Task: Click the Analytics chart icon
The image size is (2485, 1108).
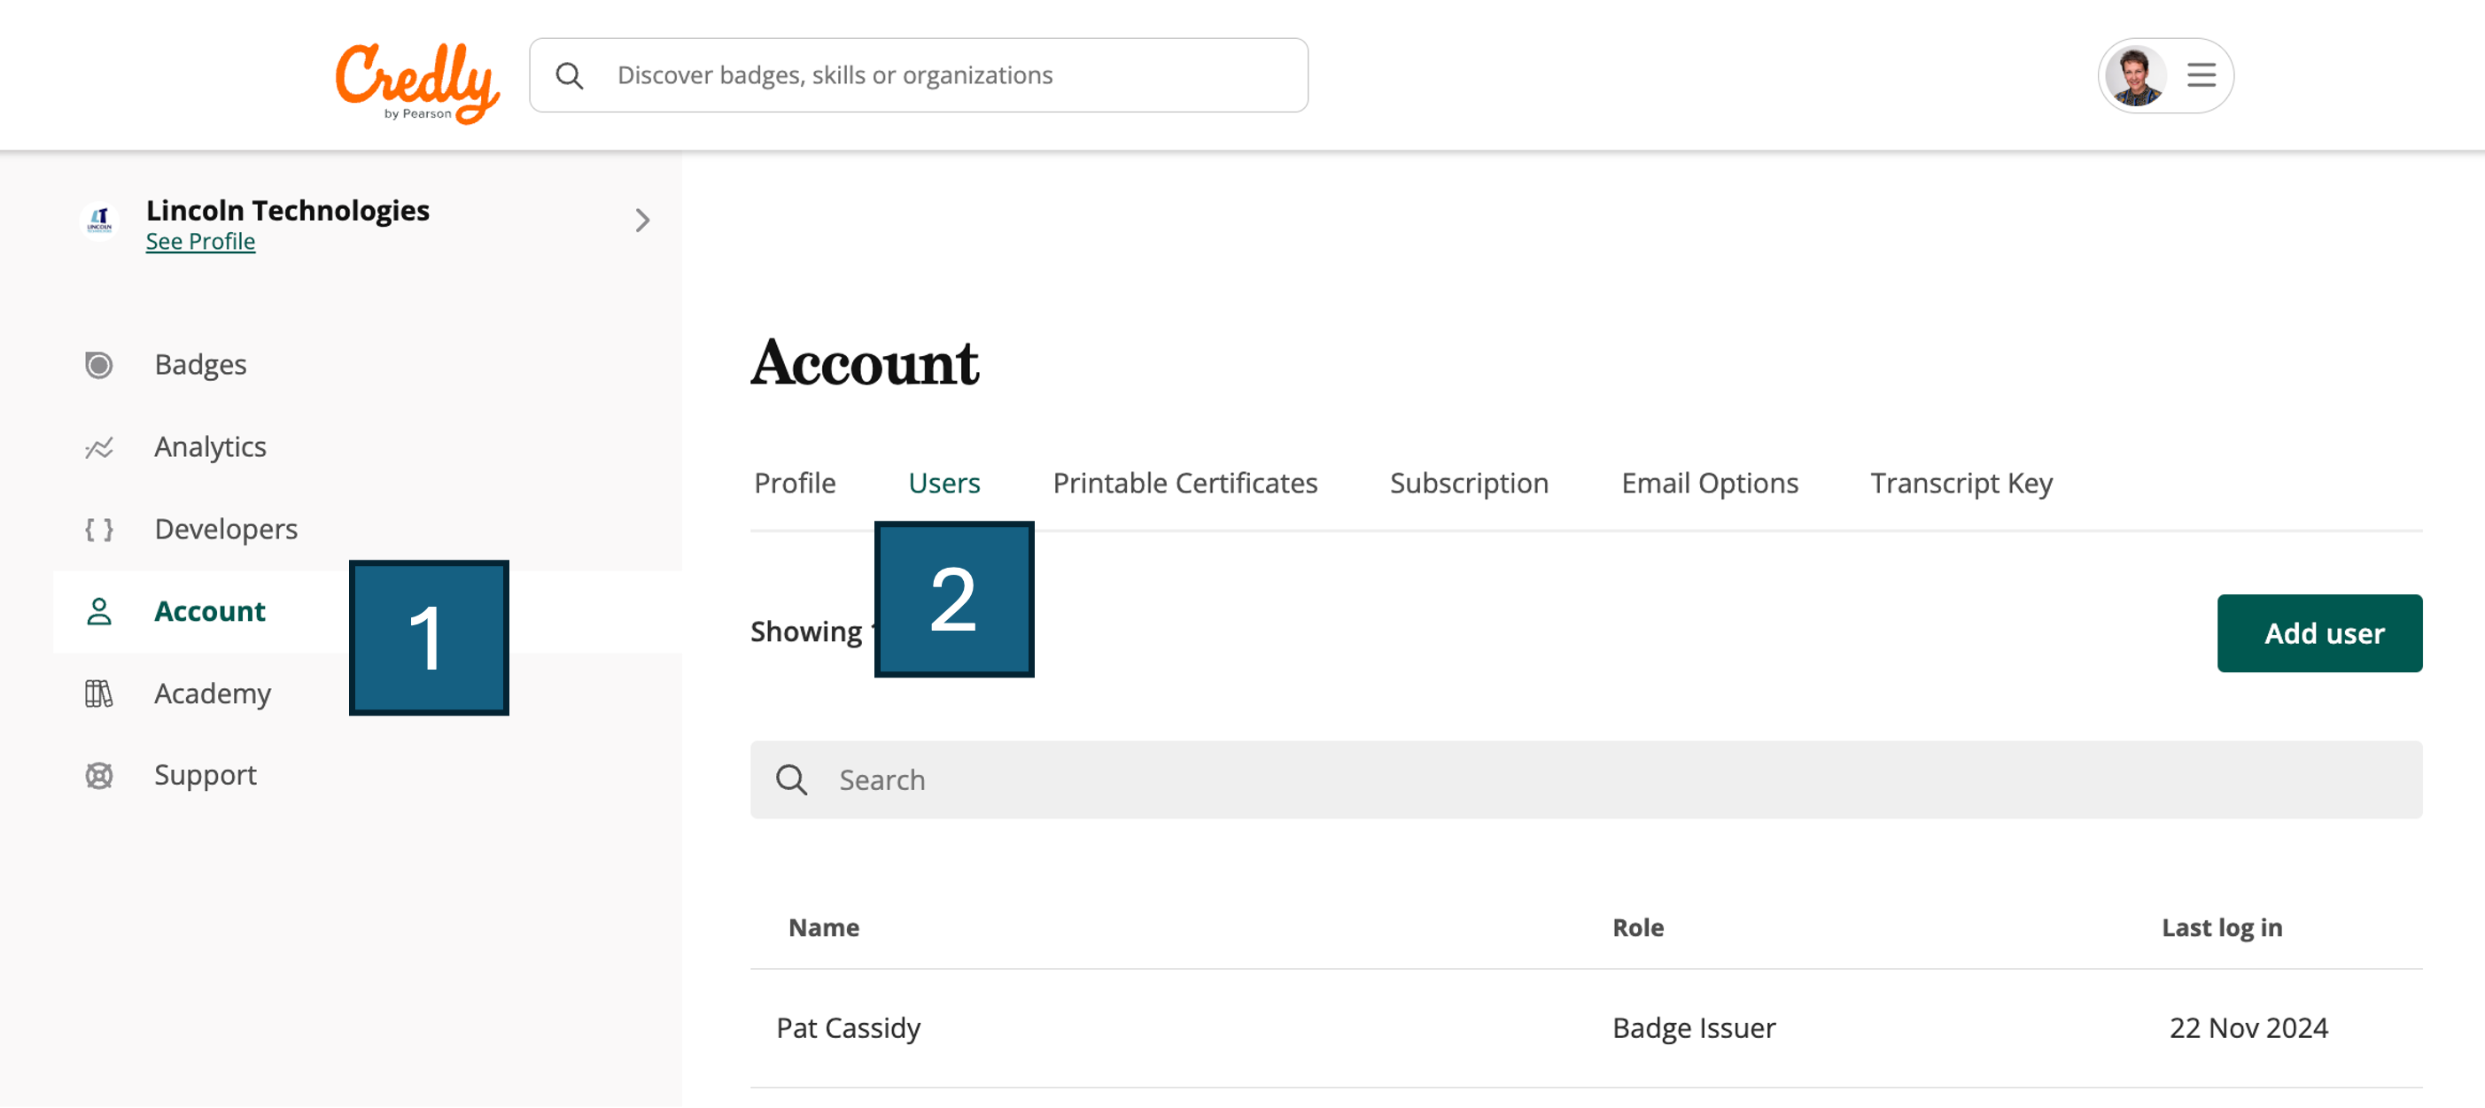Action: point(99,447)
